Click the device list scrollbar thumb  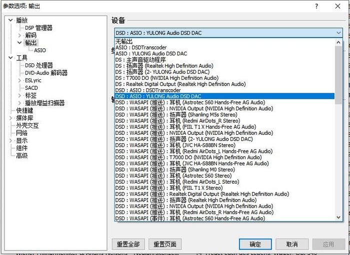tap(338, 75)
